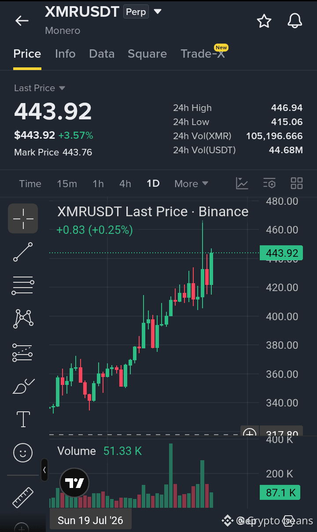This screenshot has height=532, width=317.
Task: Click the 24h Low value 415.06
Action: 287,122
